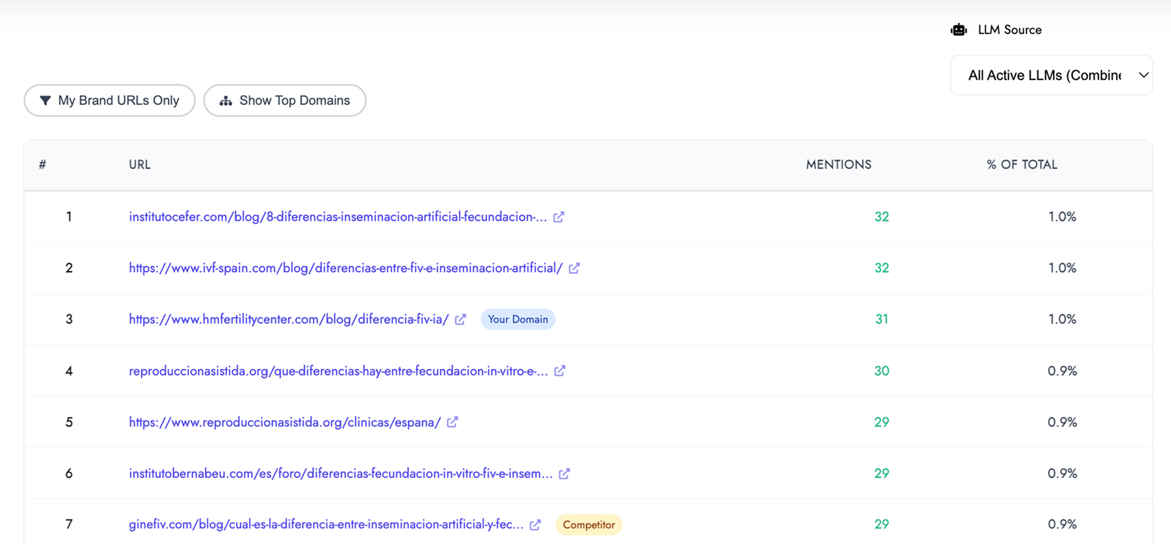The width and height of the screenshot is (1171, 544).
Task: Click the URL column header
Action: (140, 165)
